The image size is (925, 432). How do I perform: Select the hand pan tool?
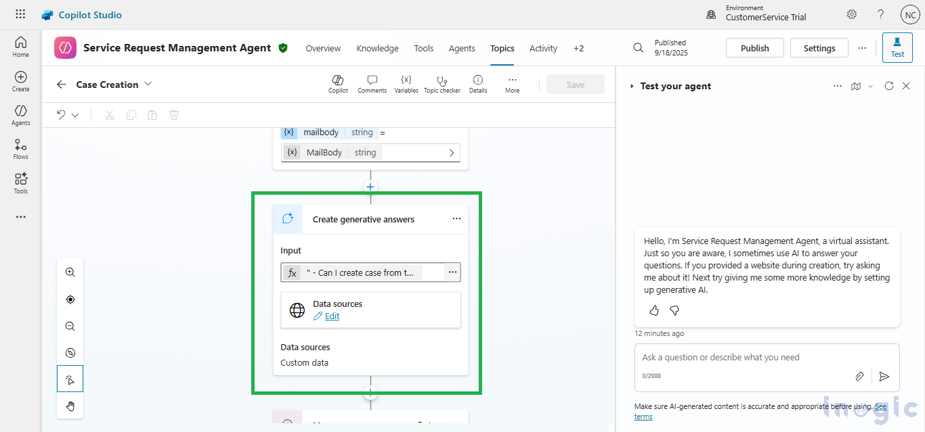click(70, 406)
